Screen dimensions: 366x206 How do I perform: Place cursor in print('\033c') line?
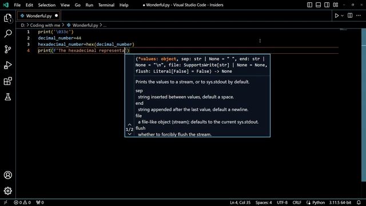[x=56, y=32]
